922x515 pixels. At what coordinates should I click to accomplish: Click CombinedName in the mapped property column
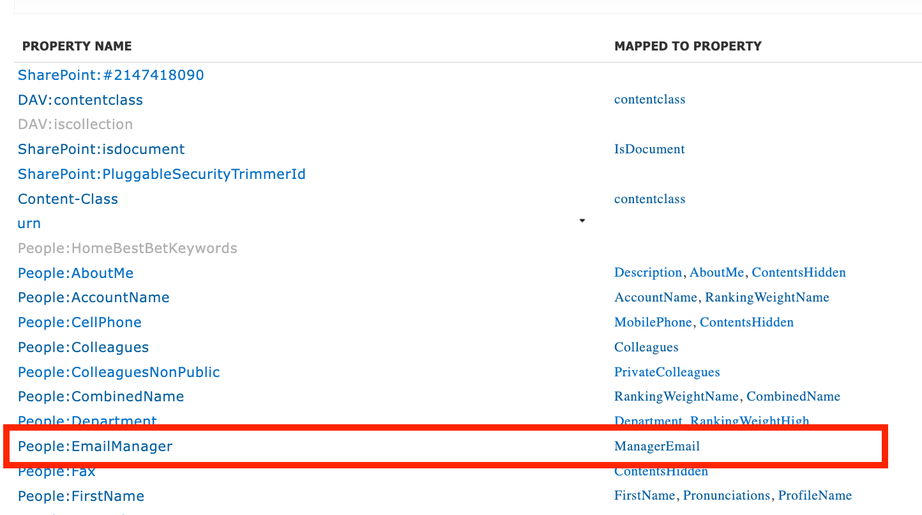coord(794,396)
